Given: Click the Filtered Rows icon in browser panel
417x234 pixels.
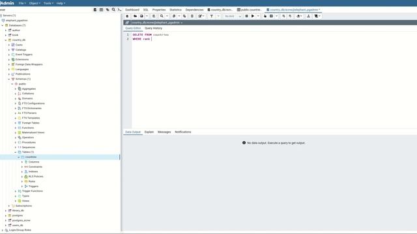Looking at the screenshot, I should (108, 10).
